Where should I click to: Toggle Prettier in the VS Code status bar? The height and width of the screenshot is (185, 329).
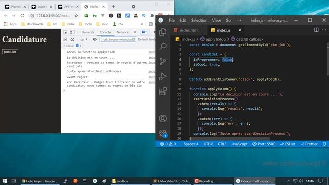[x=309, y=144]
